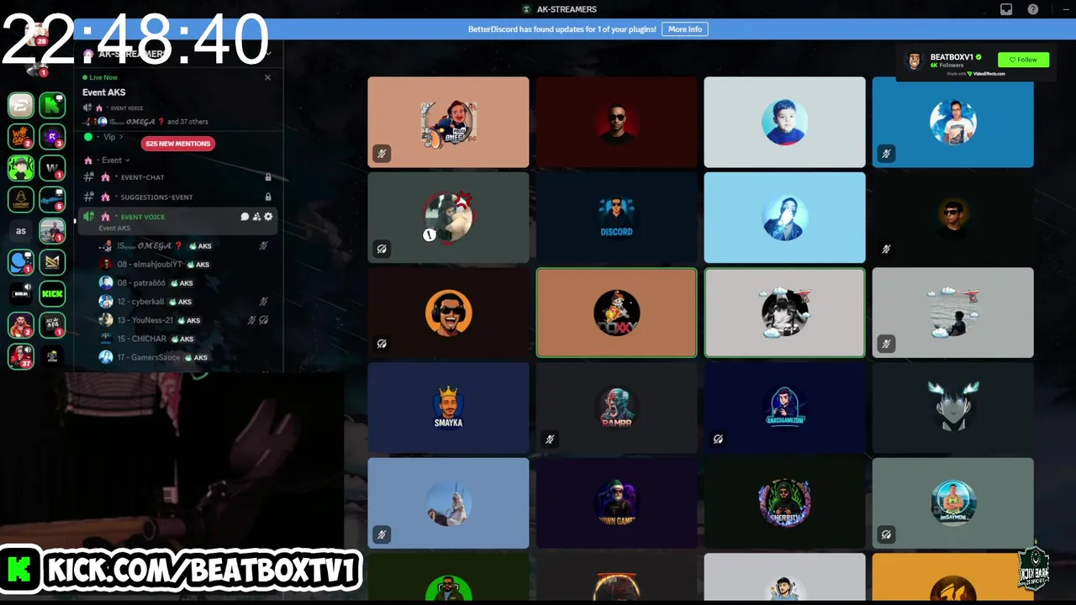Viewport: 1076px width, 605px height.
Task: Open the inbox icon in title bar
Action: click(1006, 9)
